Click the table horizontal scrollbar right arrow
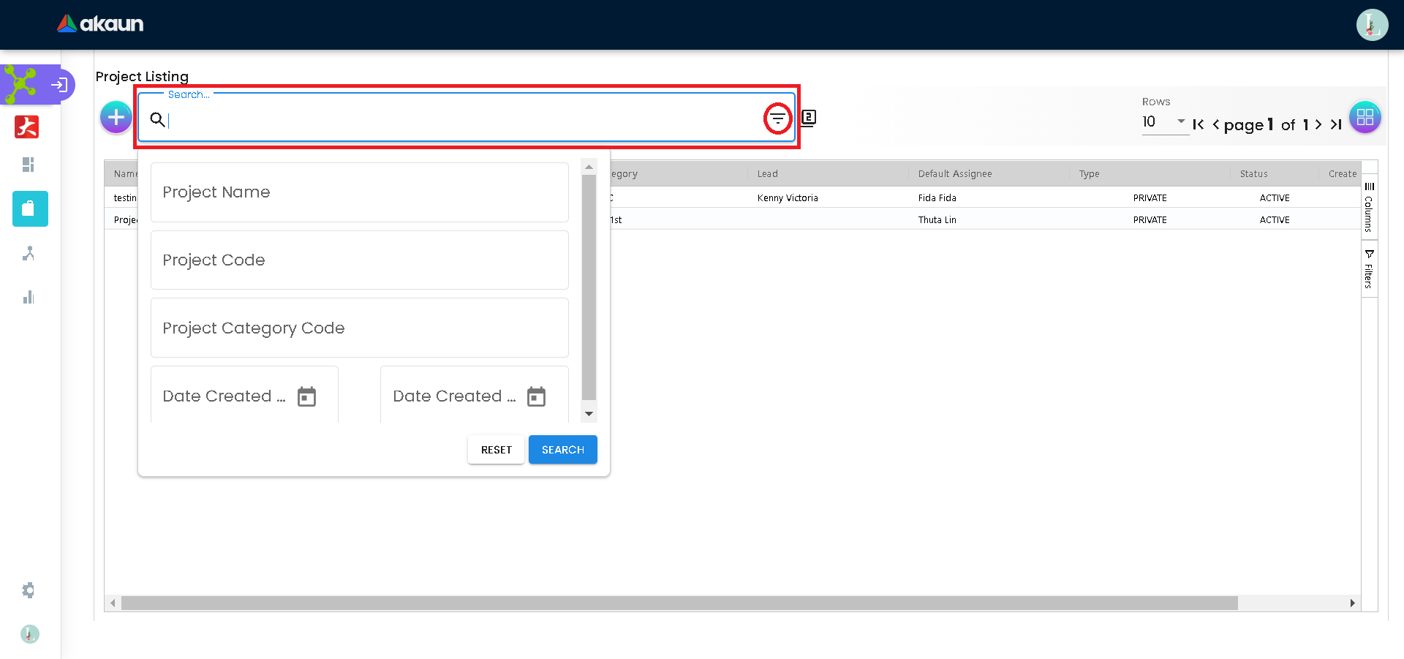Screen dimensions: 1404x659 (x=1353, y=603)
